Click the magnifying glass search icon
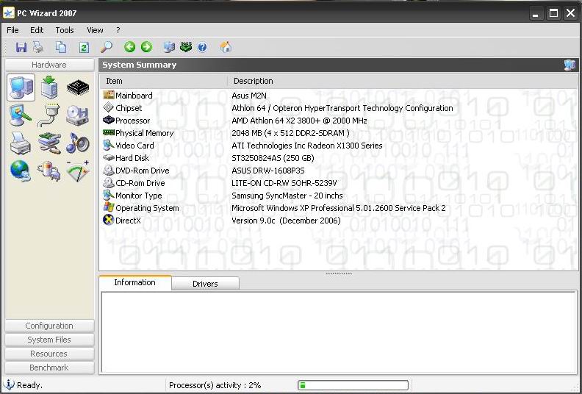The height and width of the screenshot is (394, 582). (106, 47)
